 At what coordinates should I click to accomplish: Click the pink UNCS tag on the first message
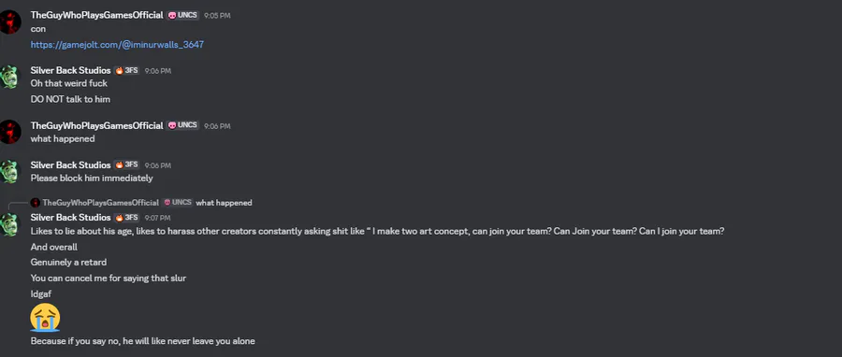click(x=183, y=16)
